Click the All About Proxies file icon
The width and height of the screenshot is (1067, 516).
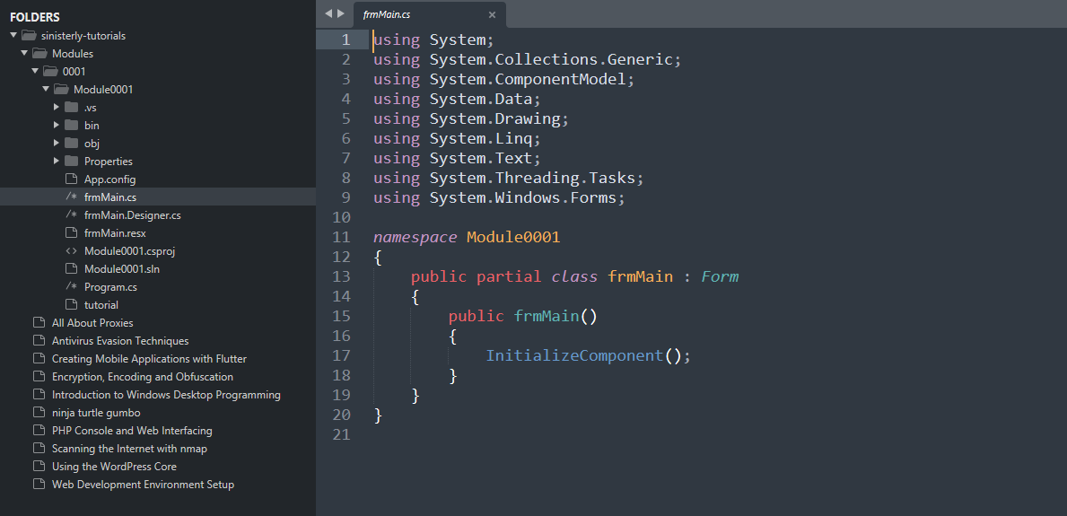pyautogui.click(x=39, y=323)
